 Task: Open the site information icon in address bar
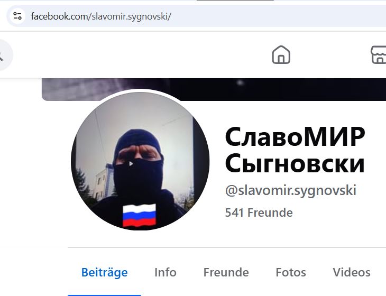(17, 16)
